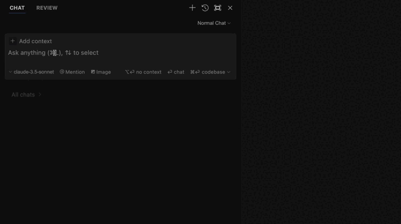401x224 pixels.
Task: Expand the arrow beside All chats
Action: coord(39,95)
